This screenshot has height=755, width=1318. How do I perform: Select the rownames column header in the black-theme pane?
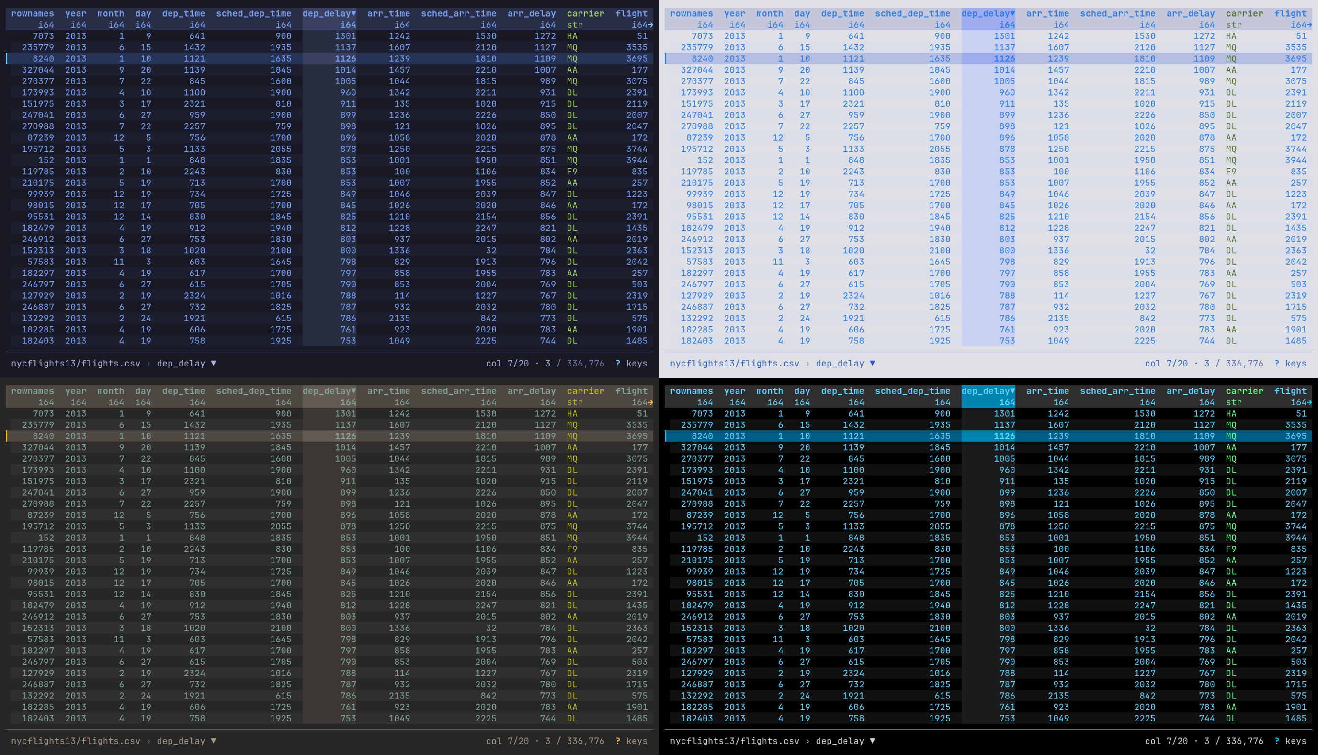coord(692,391)
